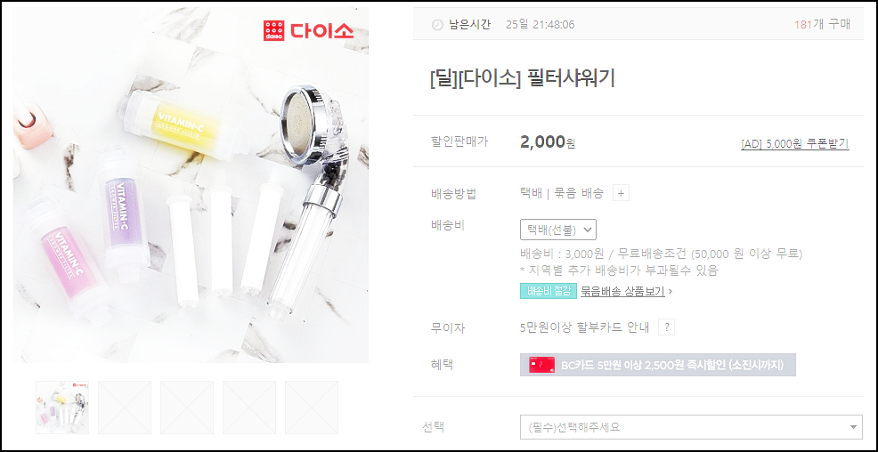Open the [AD] 5,000원 쿠폰받기 link

coord(794,144)
